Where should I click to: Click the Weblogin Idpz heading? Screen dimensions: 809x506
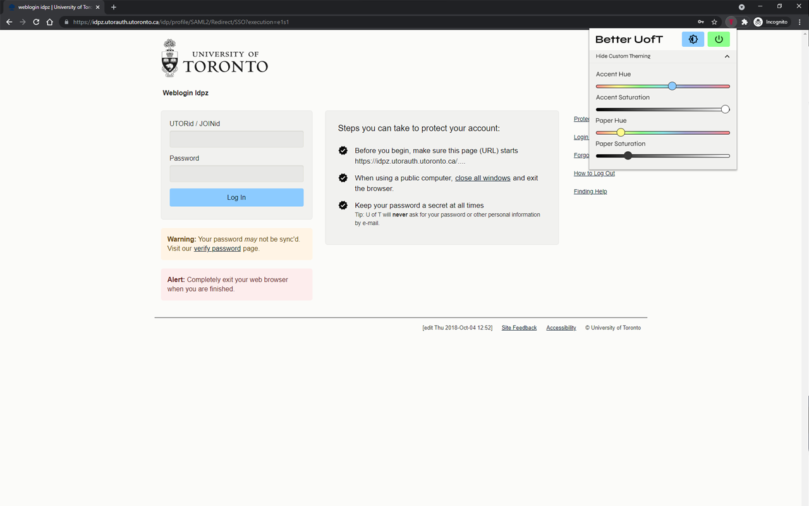(x=185, y=93)
